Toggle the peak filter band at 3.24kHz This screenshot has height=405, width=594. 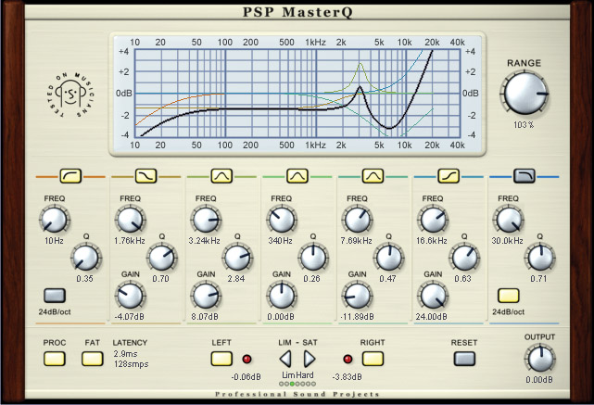pyautogui.click(x=222, y=174)
